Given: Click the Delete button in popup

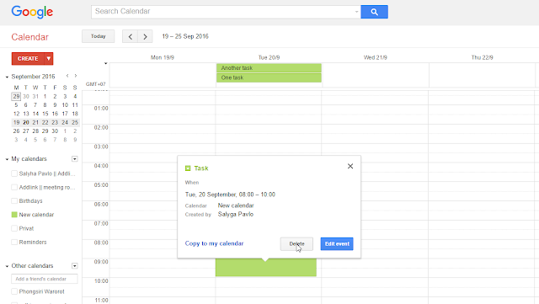Looking at the screenshot, I should (x=296, y=244).
